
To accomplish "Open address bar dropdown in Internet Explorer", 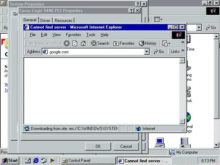I will pos(147,52).
